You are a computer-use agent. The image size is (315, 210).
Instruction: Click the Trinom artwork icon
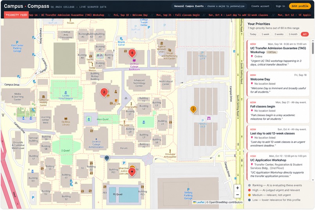click(x=70, y=20)
